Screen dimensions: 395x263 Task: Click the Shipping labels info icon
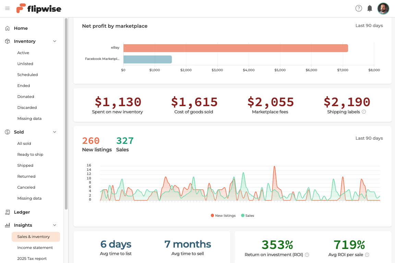tap(364, 112)
